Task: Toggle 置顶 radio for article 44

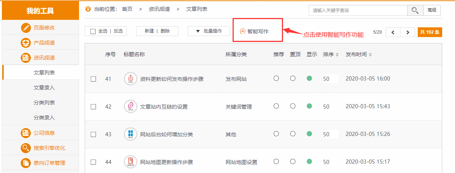Action: [x=293, y=161]
